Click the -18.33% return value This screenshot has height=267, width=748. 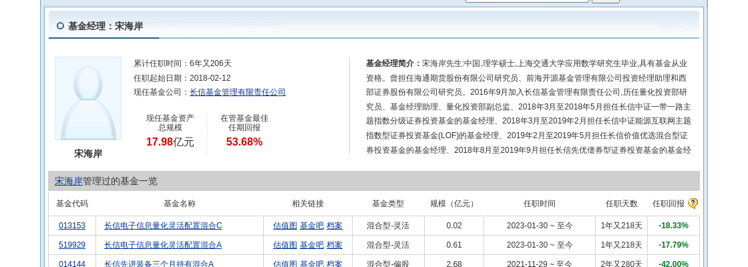pos(674,226)
